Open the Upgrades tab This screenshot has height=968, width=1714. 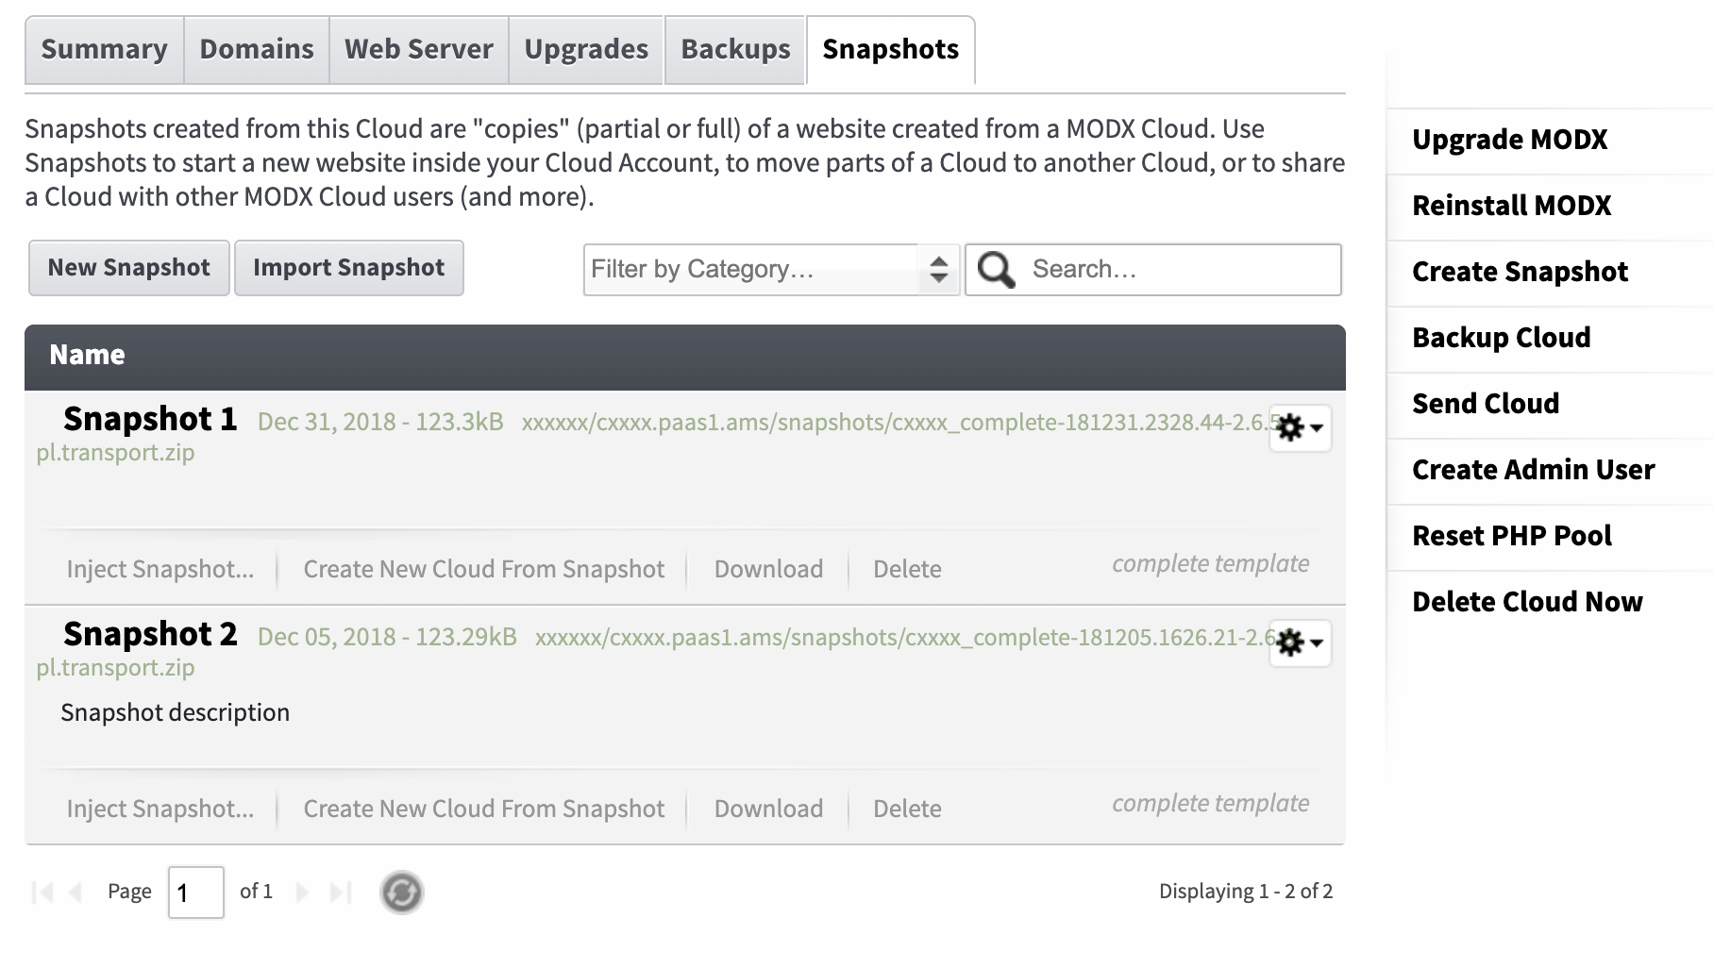pyautogui.click(x=586, y=50)
